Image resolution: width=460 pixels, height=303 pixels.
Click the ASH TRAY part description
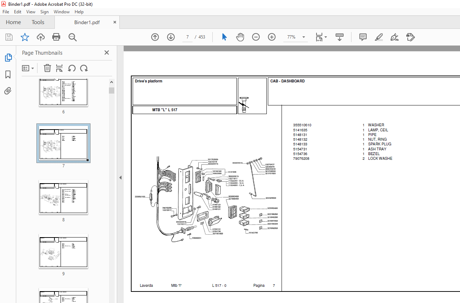coord(377,149)
